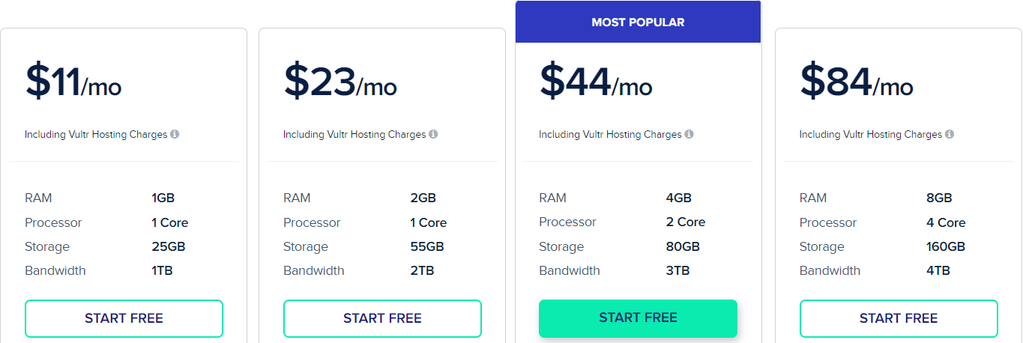Select the $44/mo price heading
1023x343 pixels.
click(x=596, y=82)
